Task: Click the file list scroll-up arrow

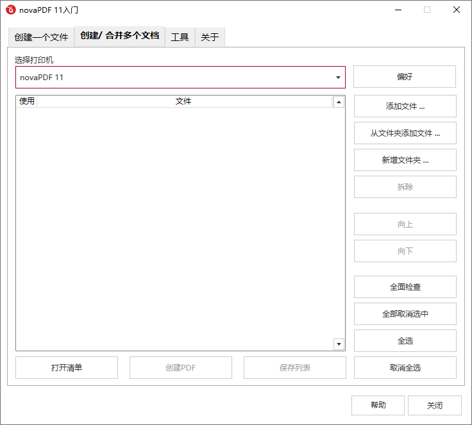Action: (339, 103)
